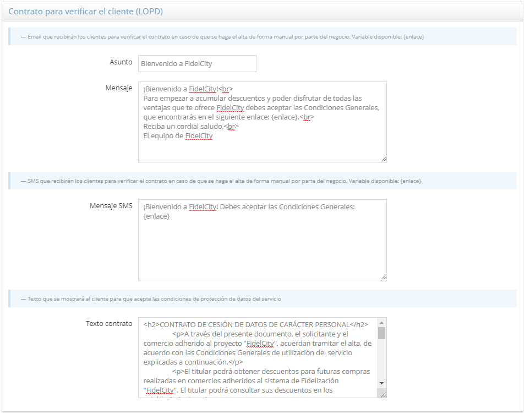This screenshot has width=525, height=413.
Task: Click the Asunto field label
Action: [x=121, y=62]
